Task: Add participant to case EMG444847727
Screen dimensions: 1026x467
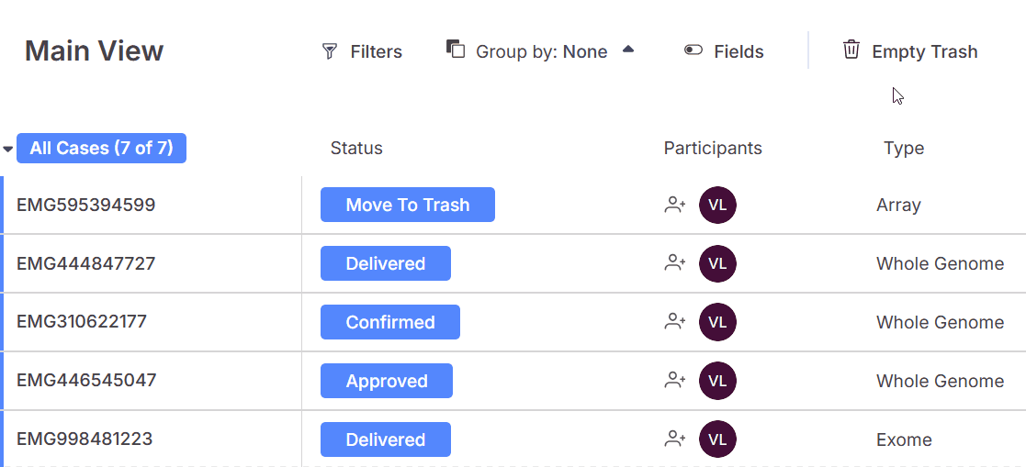Action: click(x=675, y=263)
